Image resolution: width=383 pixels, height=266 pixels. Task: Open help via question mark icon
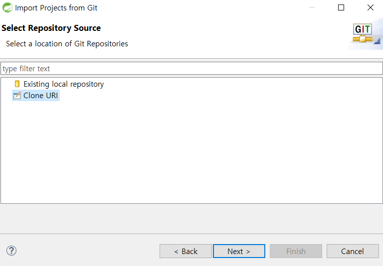(x=11, y=251)
